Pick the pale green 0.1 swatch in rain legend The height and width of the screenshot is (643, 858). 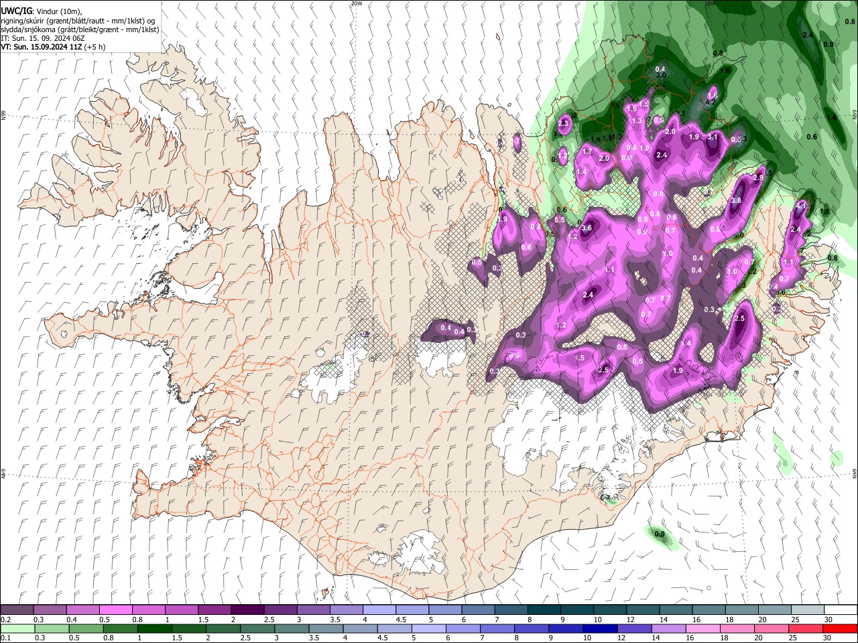(17, 628)
